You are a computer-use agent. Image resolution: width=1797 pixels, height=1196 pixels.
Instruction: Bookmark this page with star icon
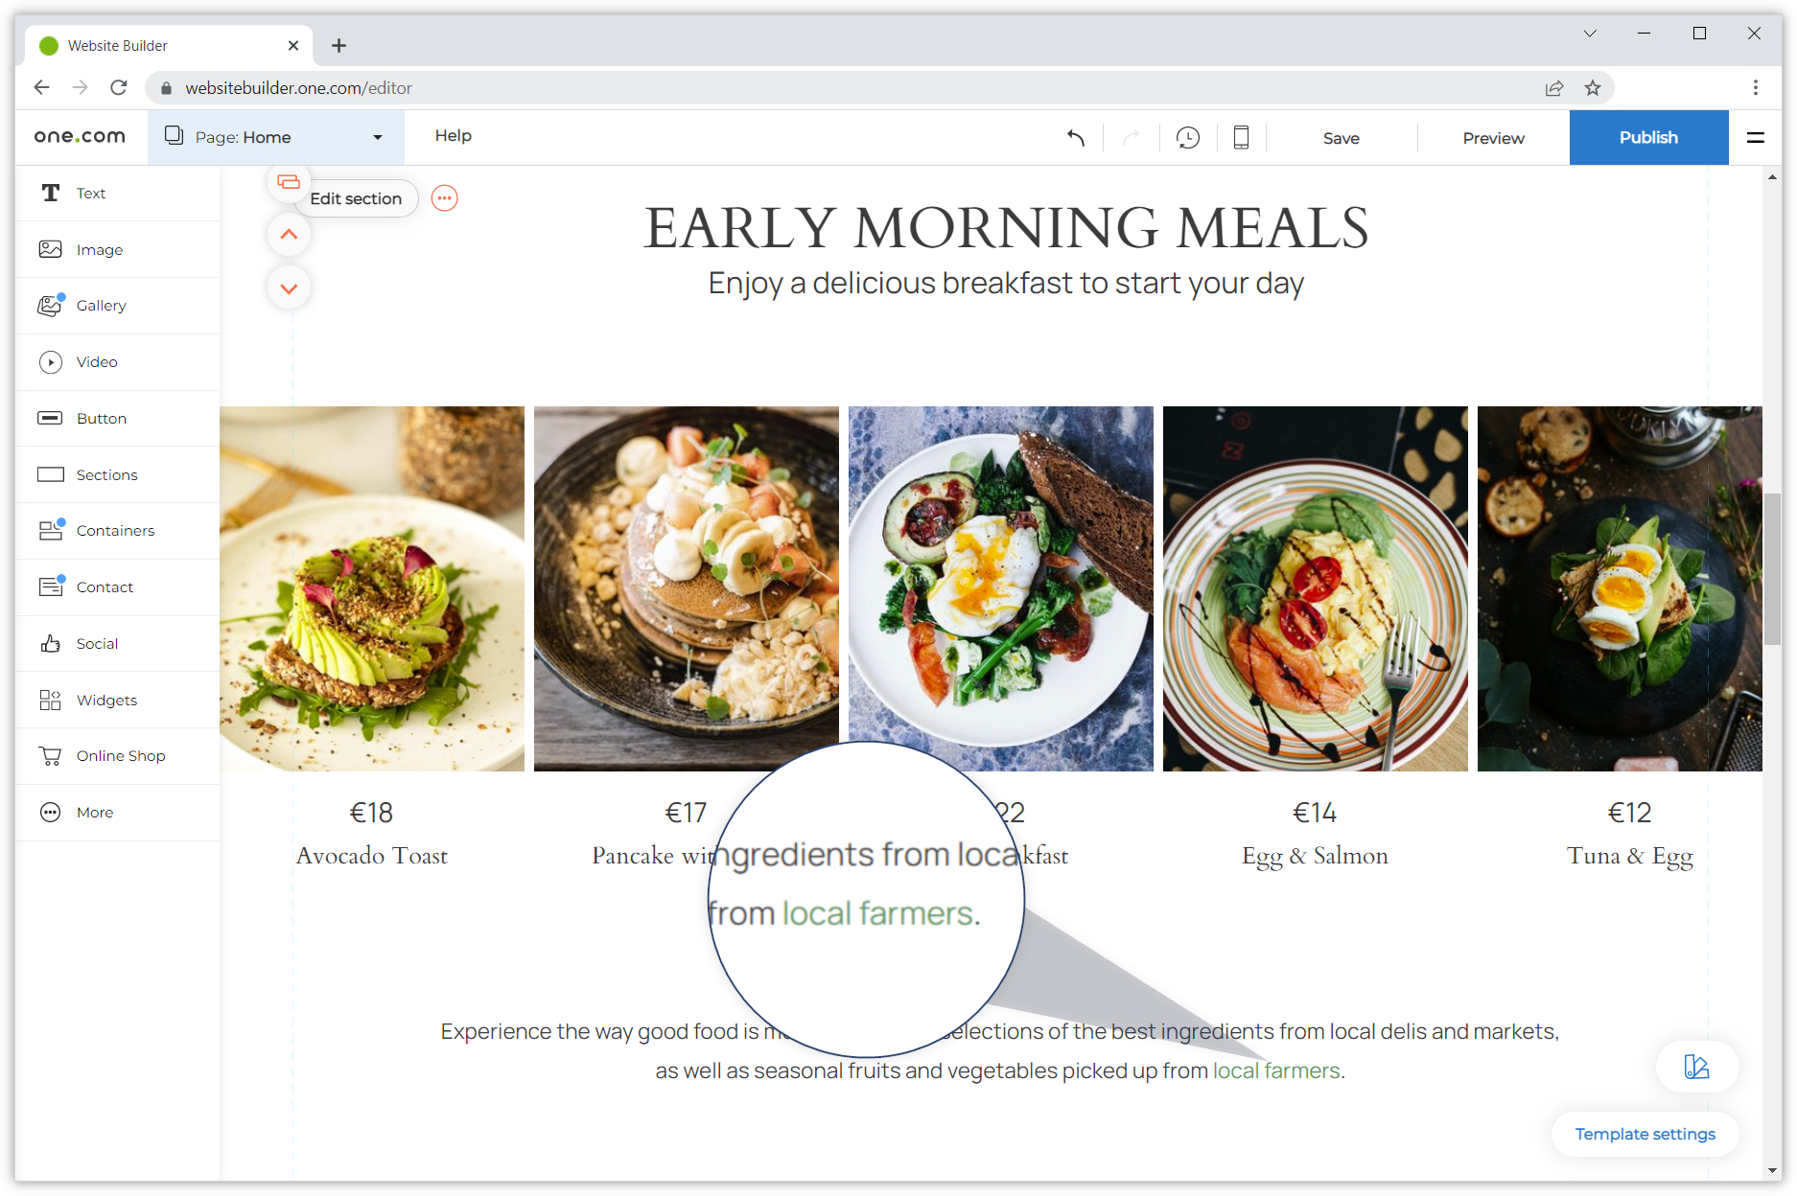pyautogui.click(x=1593, y=88)
